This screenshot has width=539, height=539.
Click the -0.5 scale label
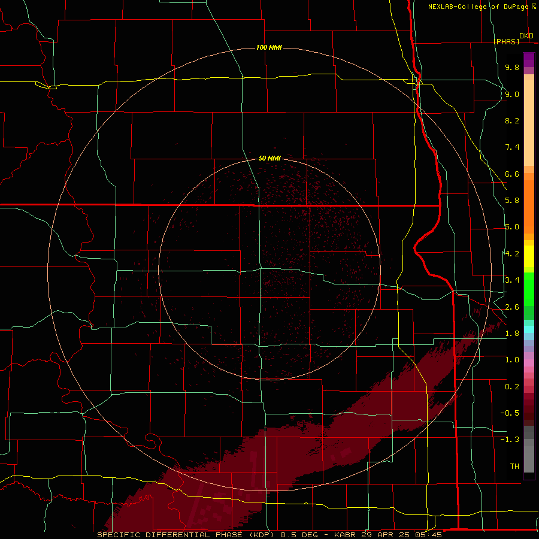(510, 413)
